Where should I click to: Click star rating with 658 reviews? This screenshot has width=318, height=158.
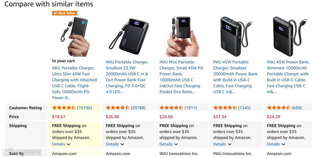(279, 108)
